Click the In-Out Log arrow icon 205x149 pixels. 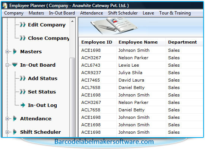[23, 105]
